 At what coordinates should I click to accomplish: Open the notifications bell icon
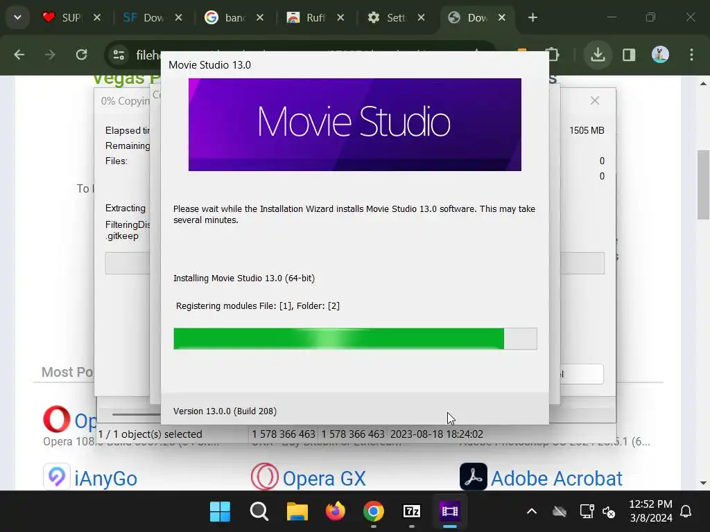click(x=686, y=512)
